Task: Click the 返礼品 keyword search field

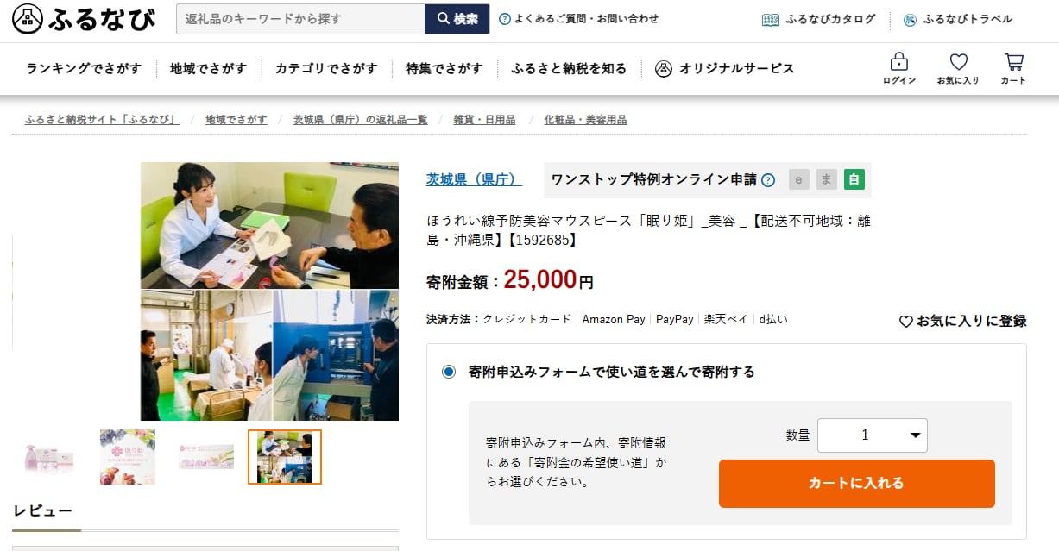Action: tap(300, 19)
